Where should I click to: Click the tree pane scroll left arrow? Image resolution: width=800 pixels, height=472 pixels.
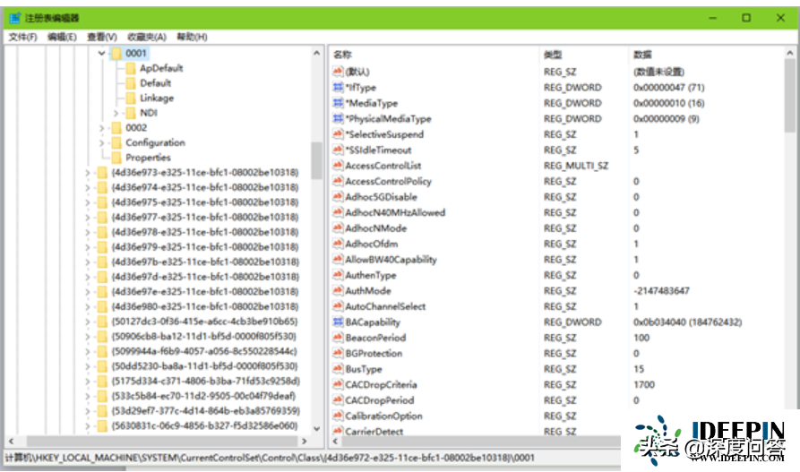12,441
